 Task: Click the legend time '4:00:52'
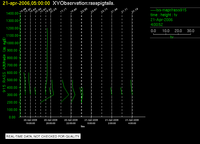(157, 25)
